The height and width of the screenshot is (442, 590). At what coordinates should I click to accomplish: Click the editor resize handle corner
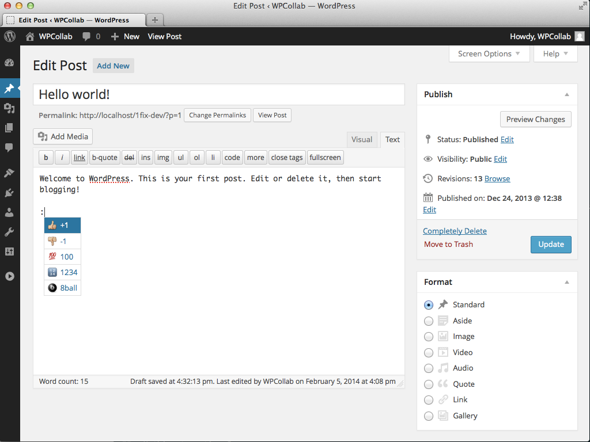[x=400, y=384]
